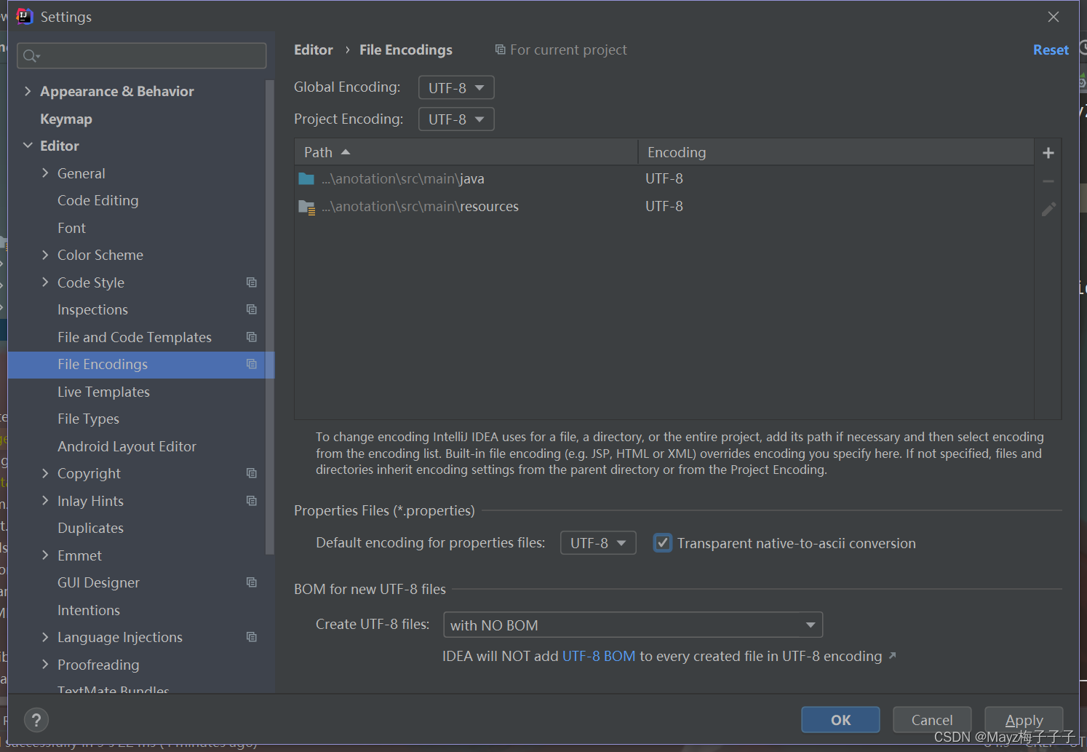1087x752 pixels.
Task: Select the src\main\resources path row
Action: click(x=664, y=207)
